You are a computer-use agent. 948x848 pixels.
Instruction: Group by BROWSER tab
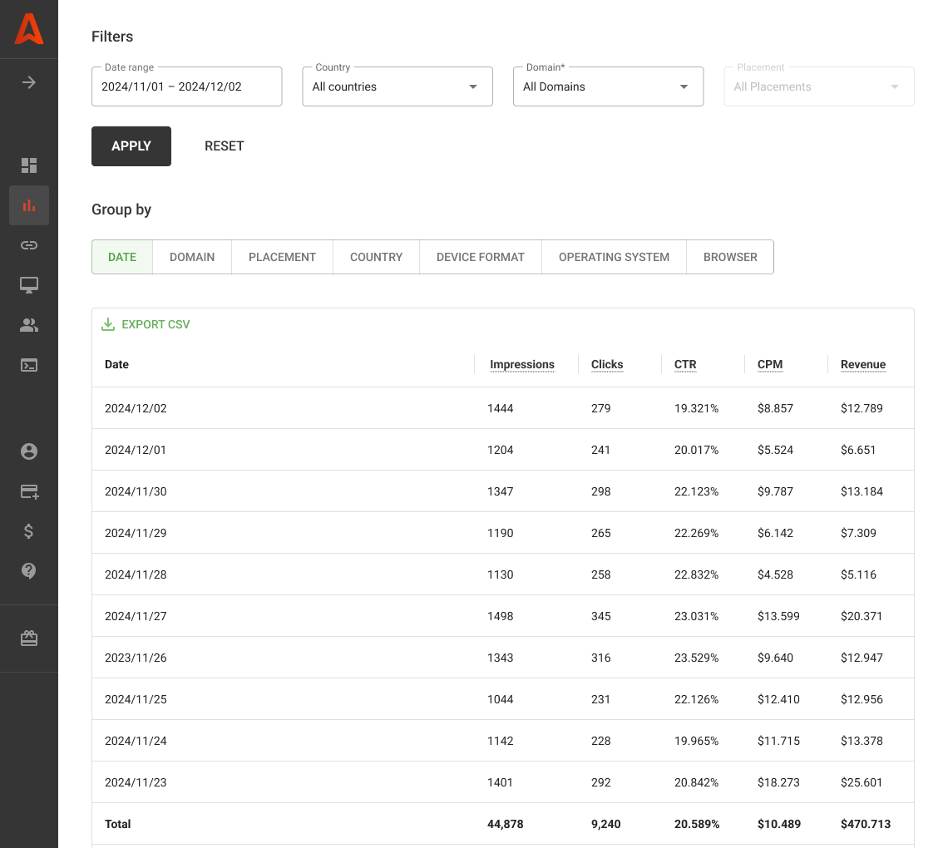730,257
